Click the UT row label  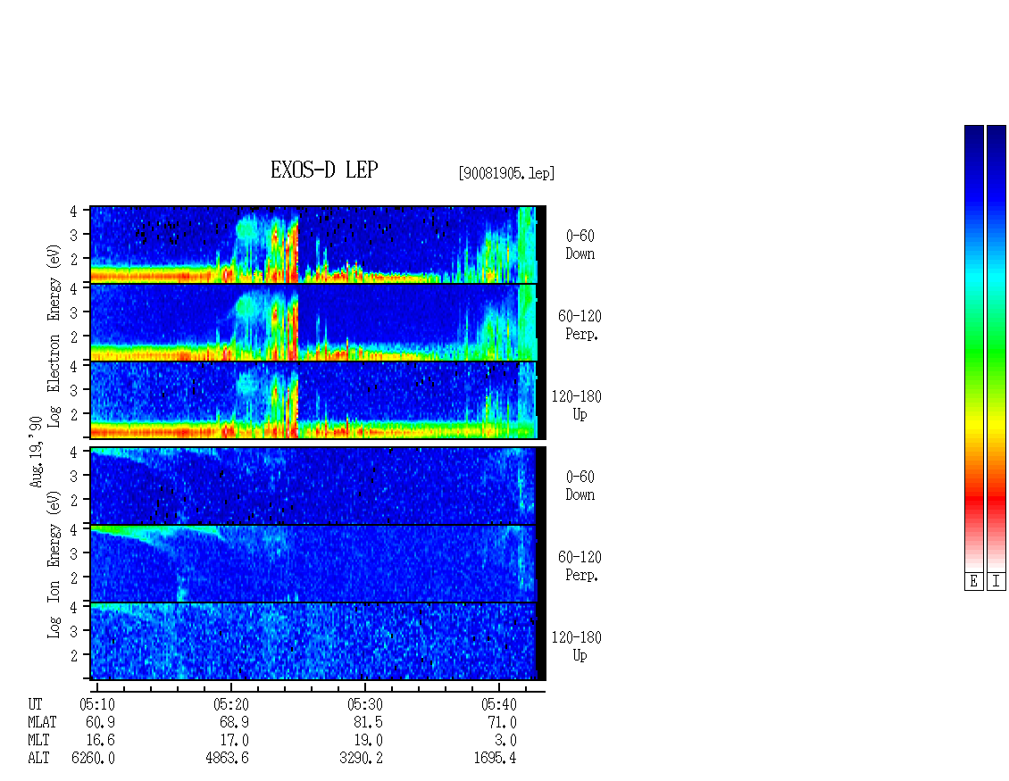pos(35,704)
